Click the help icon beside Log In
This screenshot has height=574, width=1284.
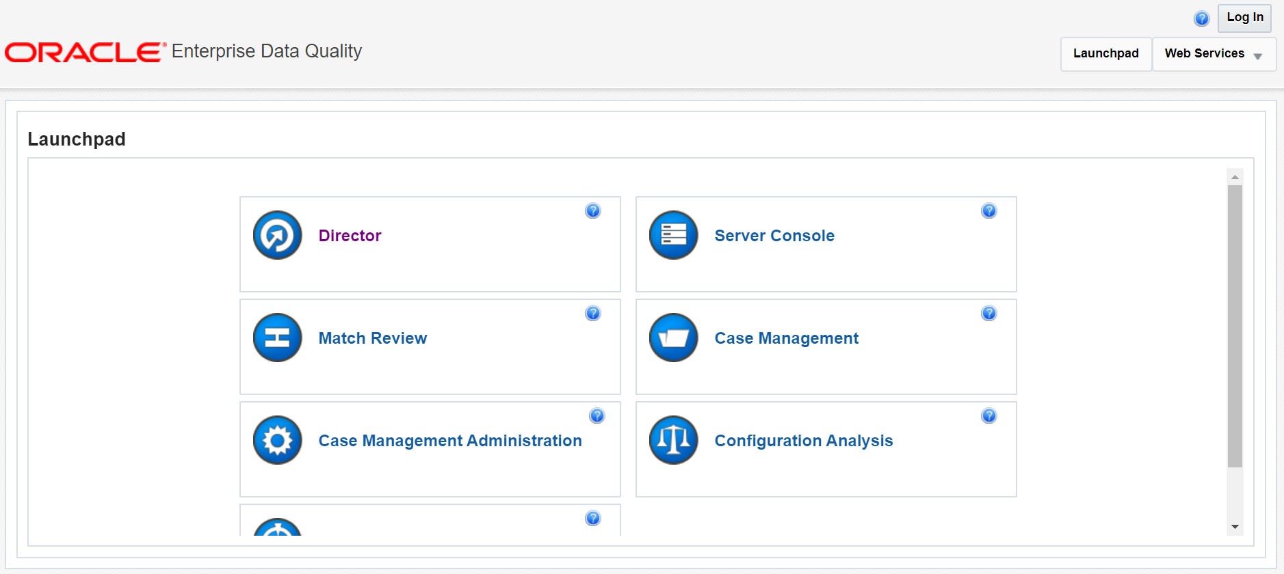tap(1201, 18)
